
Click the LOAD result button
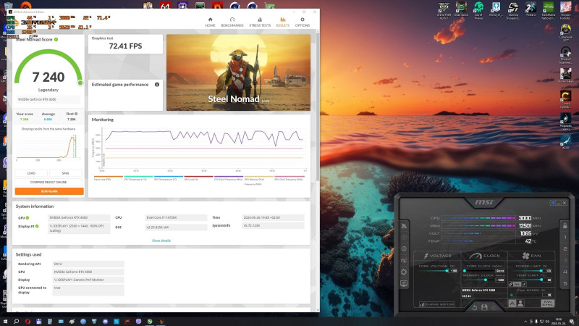31,173
